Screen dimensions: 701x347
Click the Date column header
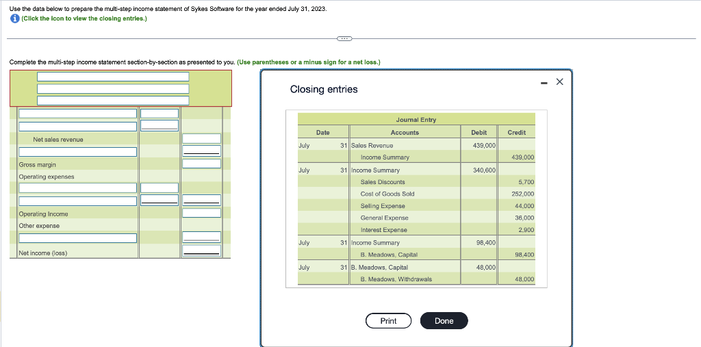click(323, 132)
